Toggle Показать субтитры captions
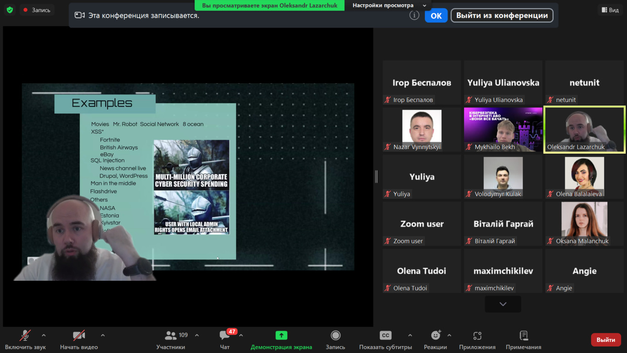Image resolution: width=627 pixels, height=353 pixels. 385,340
